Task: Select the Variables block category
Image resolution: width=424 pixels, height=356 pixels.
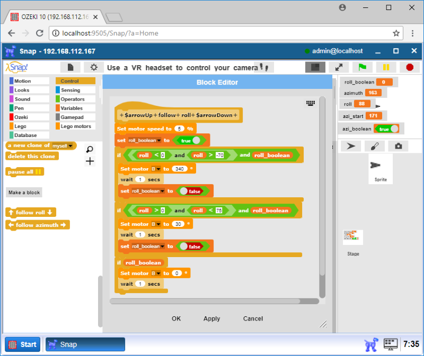Action: coord(75,108)
